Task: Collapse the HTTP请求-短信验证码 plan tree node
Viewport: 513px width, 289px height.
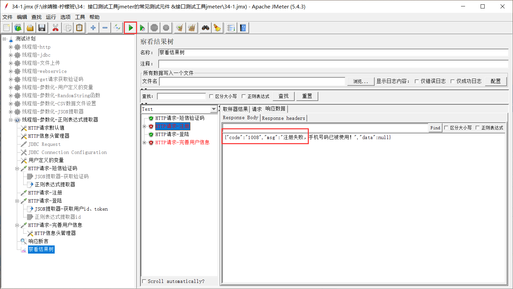Action: [x=17, y=168]
